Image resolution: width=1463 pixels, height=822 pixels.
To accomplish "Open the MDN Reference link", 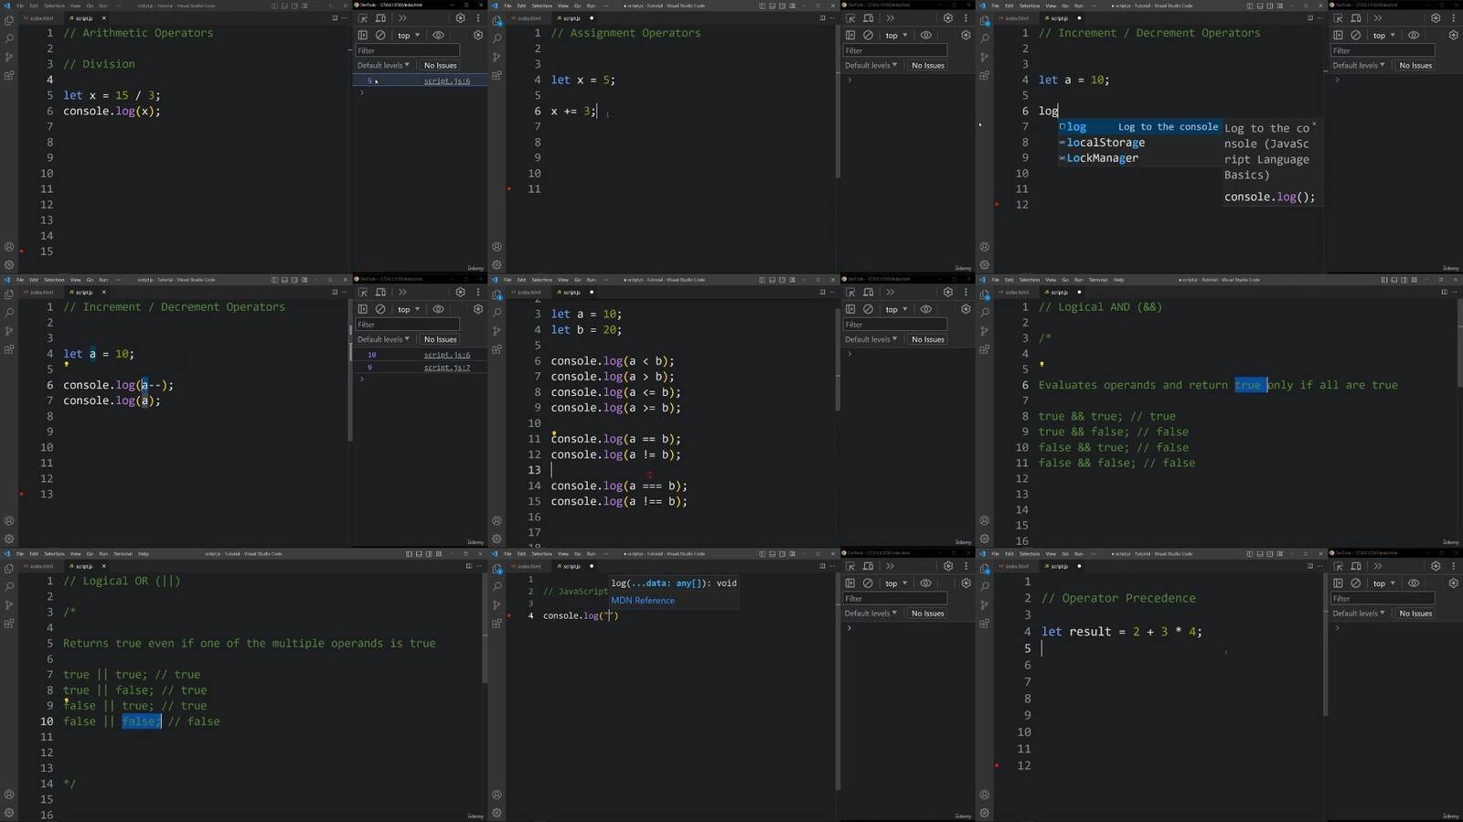I will click(643, 601).
